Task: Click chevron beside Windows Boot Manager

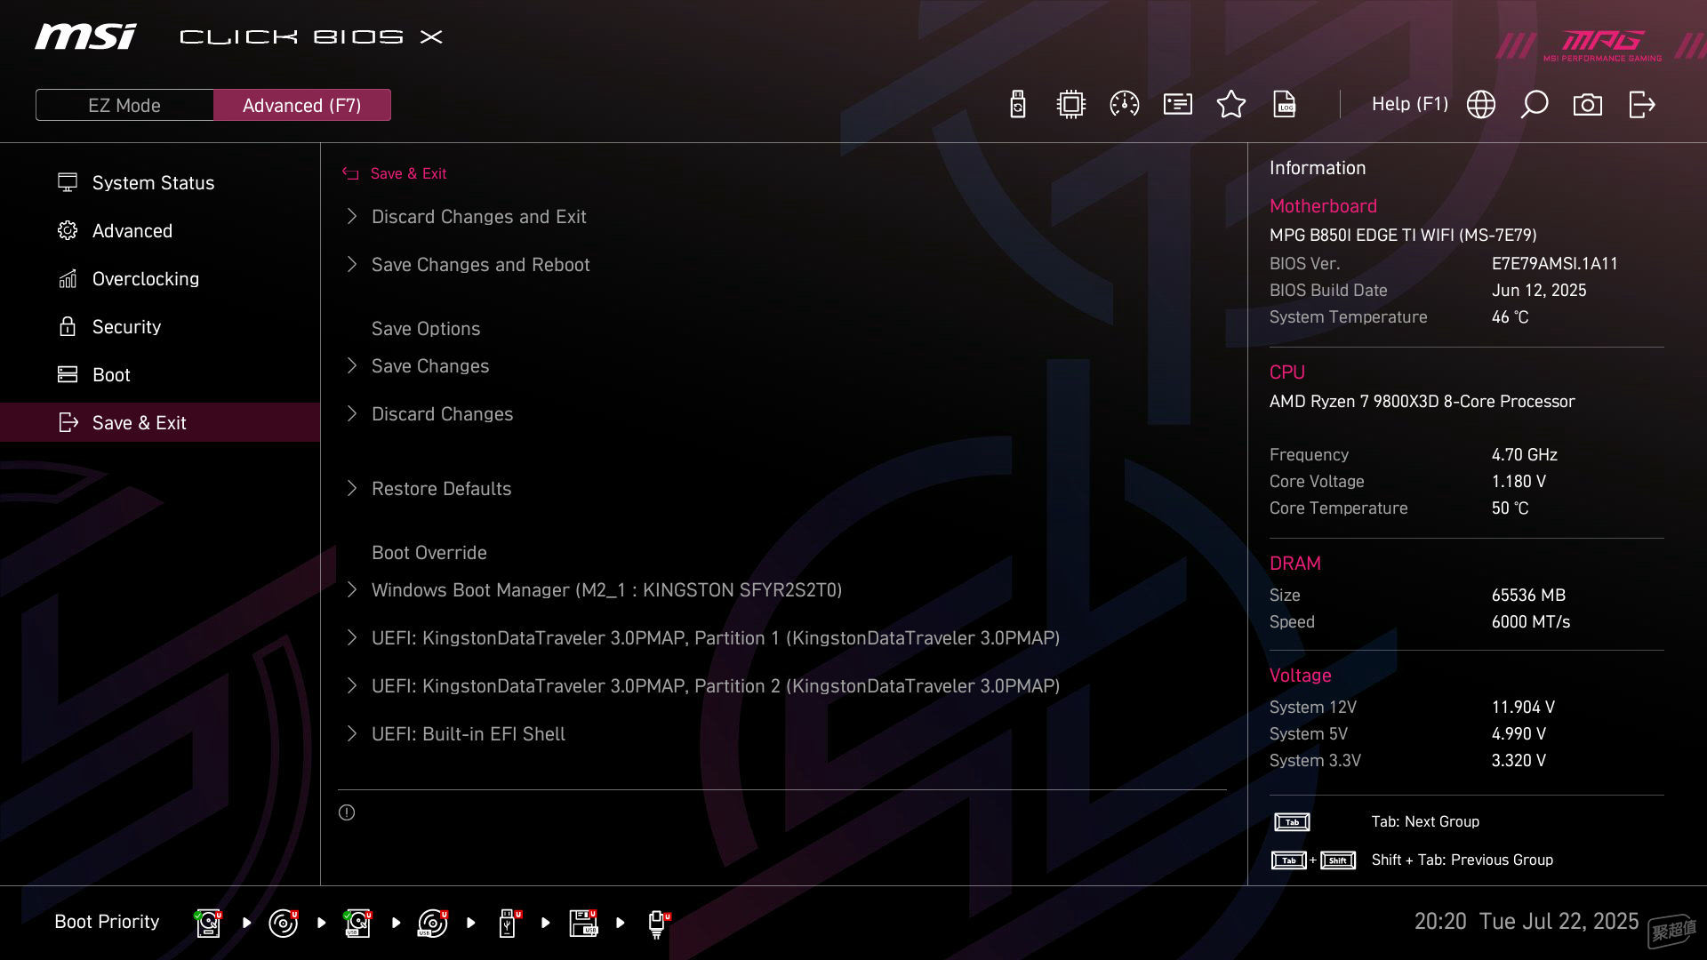Action: click(x=352, y=589)
